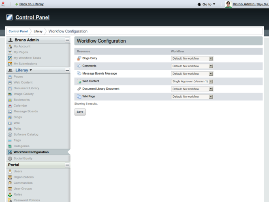Click the Document Library Document paperclip icon
Image resolution: width=269 pixels, height=202 pixels.
tap(79, 89)
